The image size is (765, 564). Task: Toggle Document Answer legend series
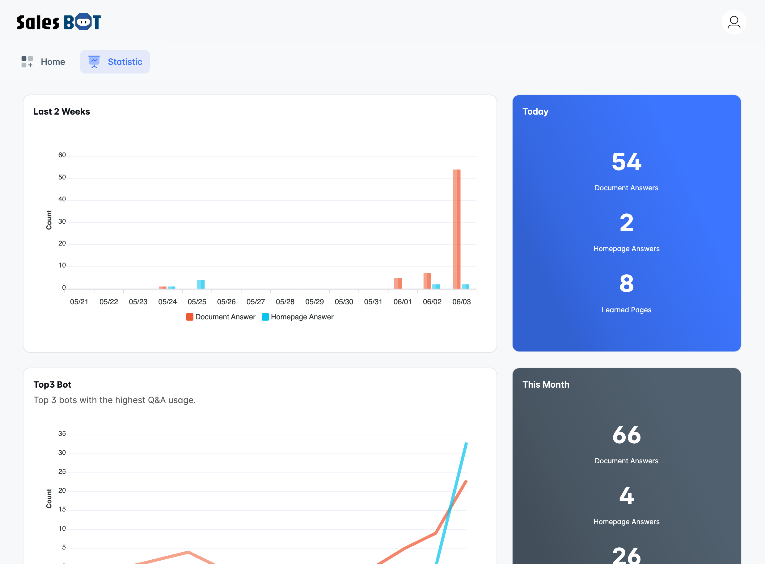pos(221,317)
